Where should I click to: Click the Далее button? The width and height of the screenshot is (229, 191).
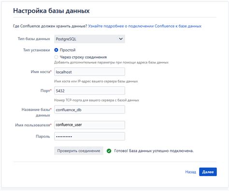(208, 172)
